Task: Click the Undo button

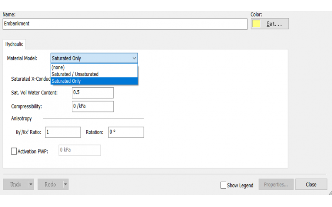Action: (x=15, y=185)
